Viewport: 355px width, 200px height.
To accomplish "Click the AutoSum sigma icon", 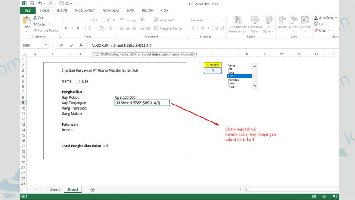I will click(317, 18).
